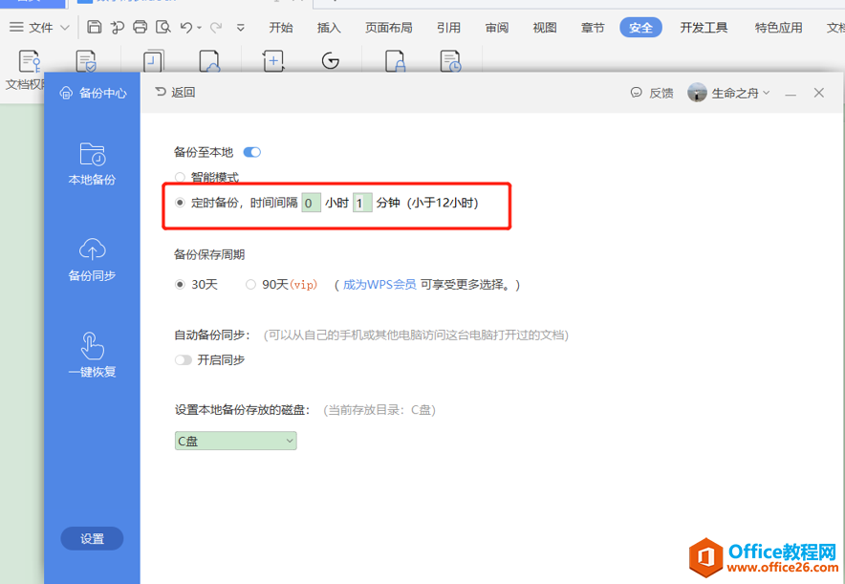Click the print icon in quick toolbar
Screen dimensions: 845x584
coord(141,28)
